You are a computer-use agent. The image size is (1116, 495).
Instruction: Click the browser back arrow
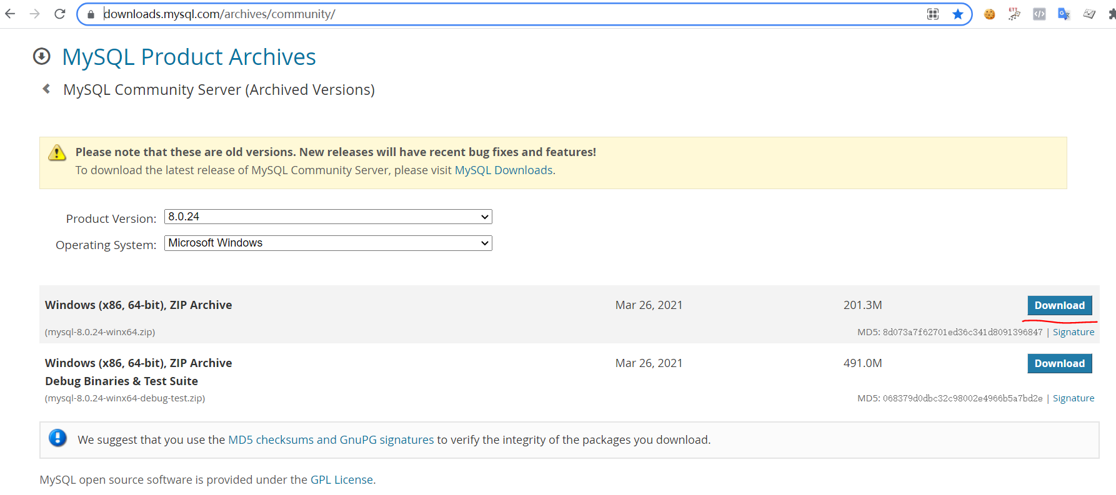click(10, 14)
